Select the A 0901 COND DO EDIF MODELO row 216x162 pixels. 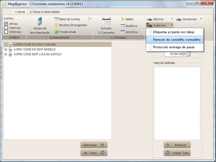click(x=58, y=49)
